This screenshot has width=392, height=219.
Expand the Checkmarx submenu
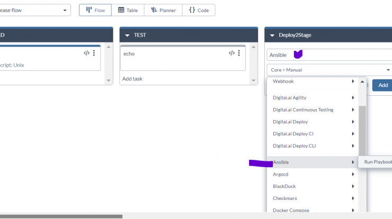[313, 198]
